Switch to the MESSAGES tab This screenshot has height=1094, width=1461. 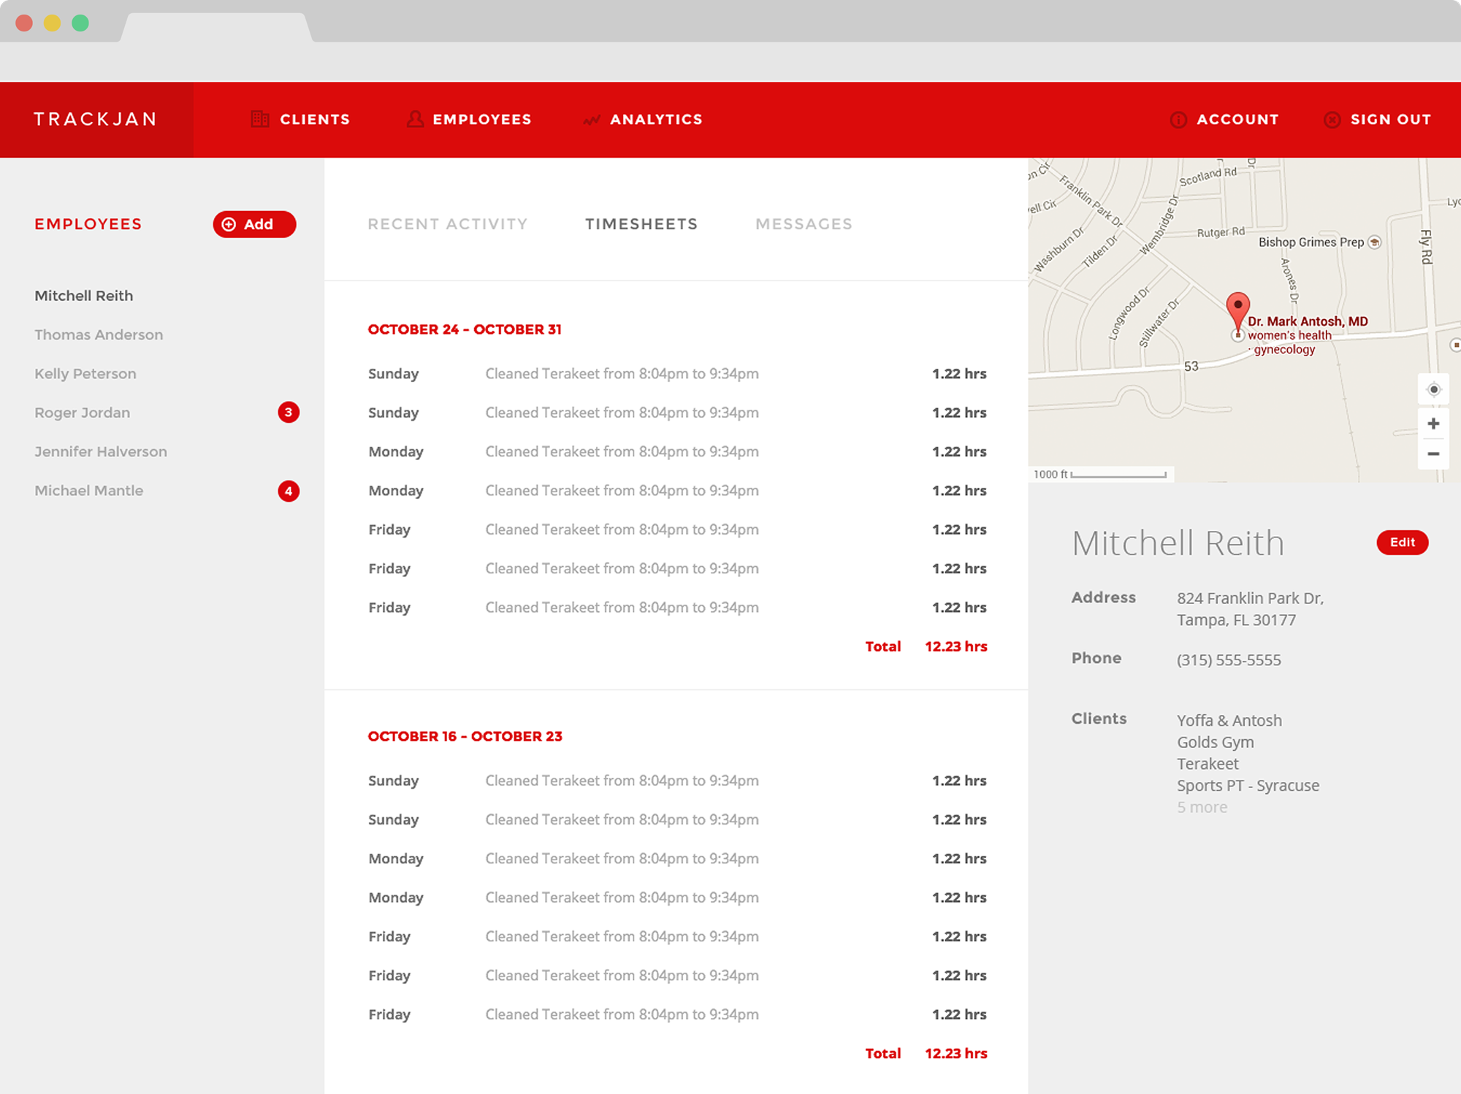tap(804, 224)
